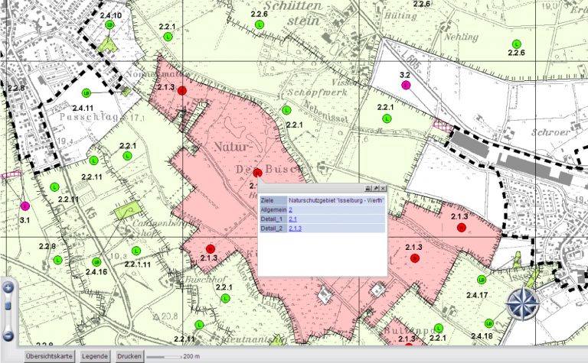The width and height of the screenshot is (588, 363).
Task: Select the magenta marker labeled 3.2
Action: 405,85
